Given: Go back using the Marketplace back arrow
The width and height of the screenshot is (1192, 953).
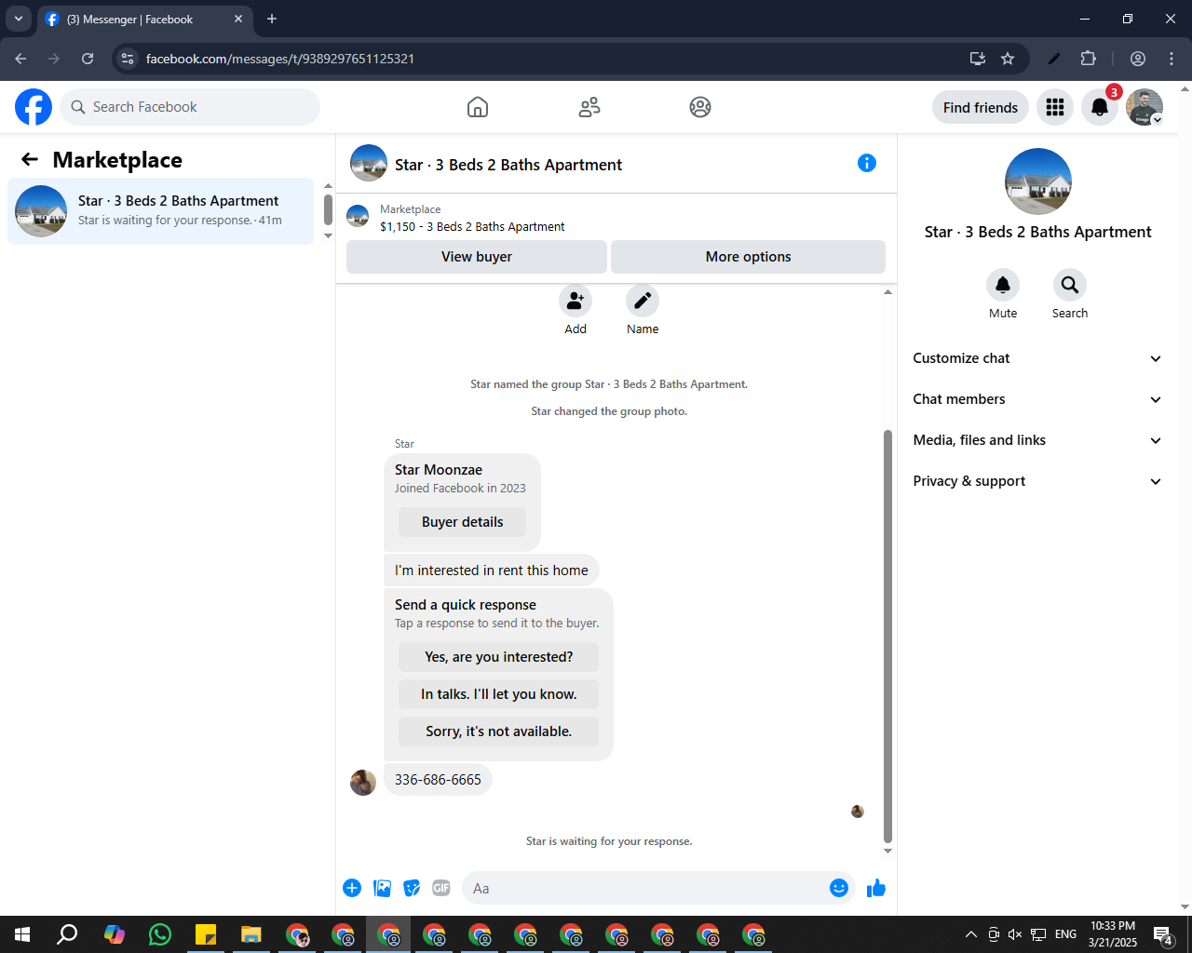Looking at the screenshot, I should [30, 160].
